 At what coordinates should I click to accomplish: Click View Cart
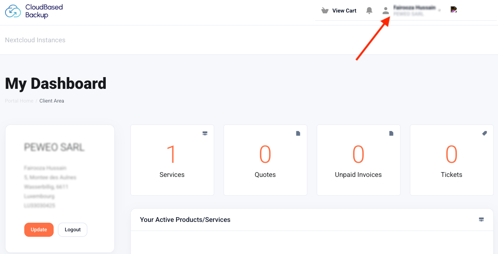click(x=344, y=11)
